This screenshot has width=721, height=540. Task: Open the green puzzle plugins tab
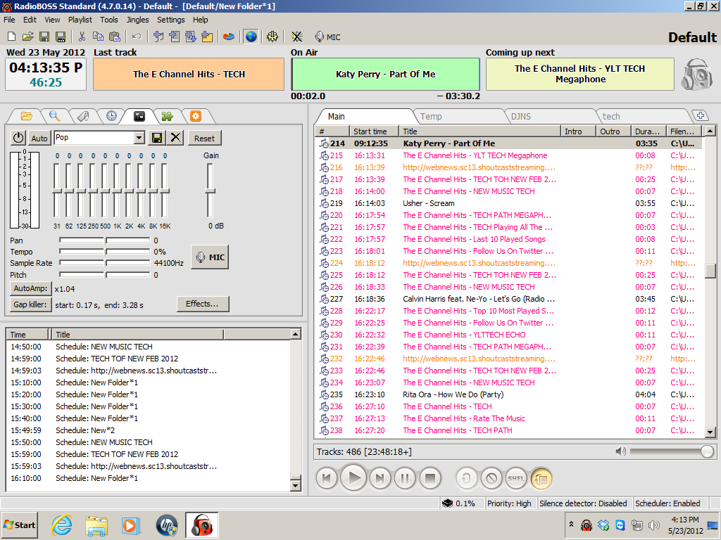(167, 116)
